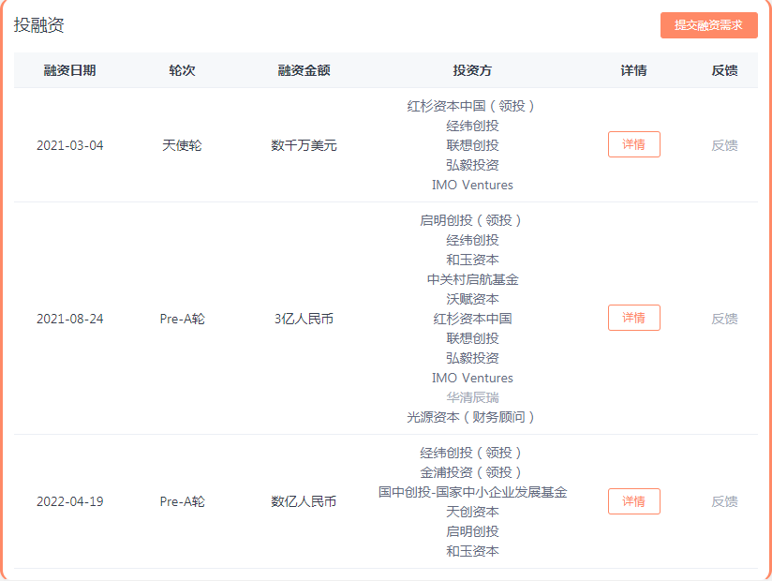This screenshot has height=581, width=772.
Task: Click the 提交融资需求 button
Action: coord(708,25)
